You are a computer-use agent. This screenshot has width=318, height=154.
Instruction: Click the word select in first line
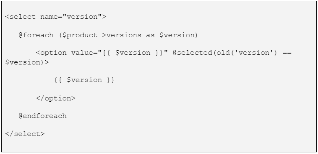point(23,17)
